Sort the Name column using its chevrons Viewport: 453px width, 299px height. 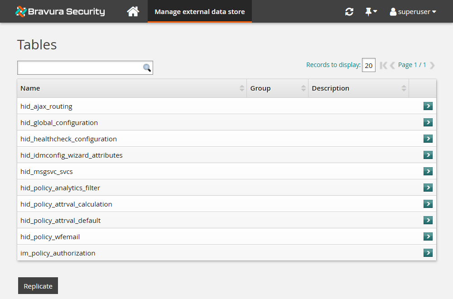click(x=241, y=88)
